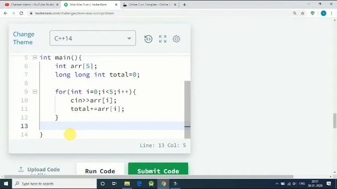Show hidden system tray icons chevron
This screenshot has width=337, height=189.
277,184
